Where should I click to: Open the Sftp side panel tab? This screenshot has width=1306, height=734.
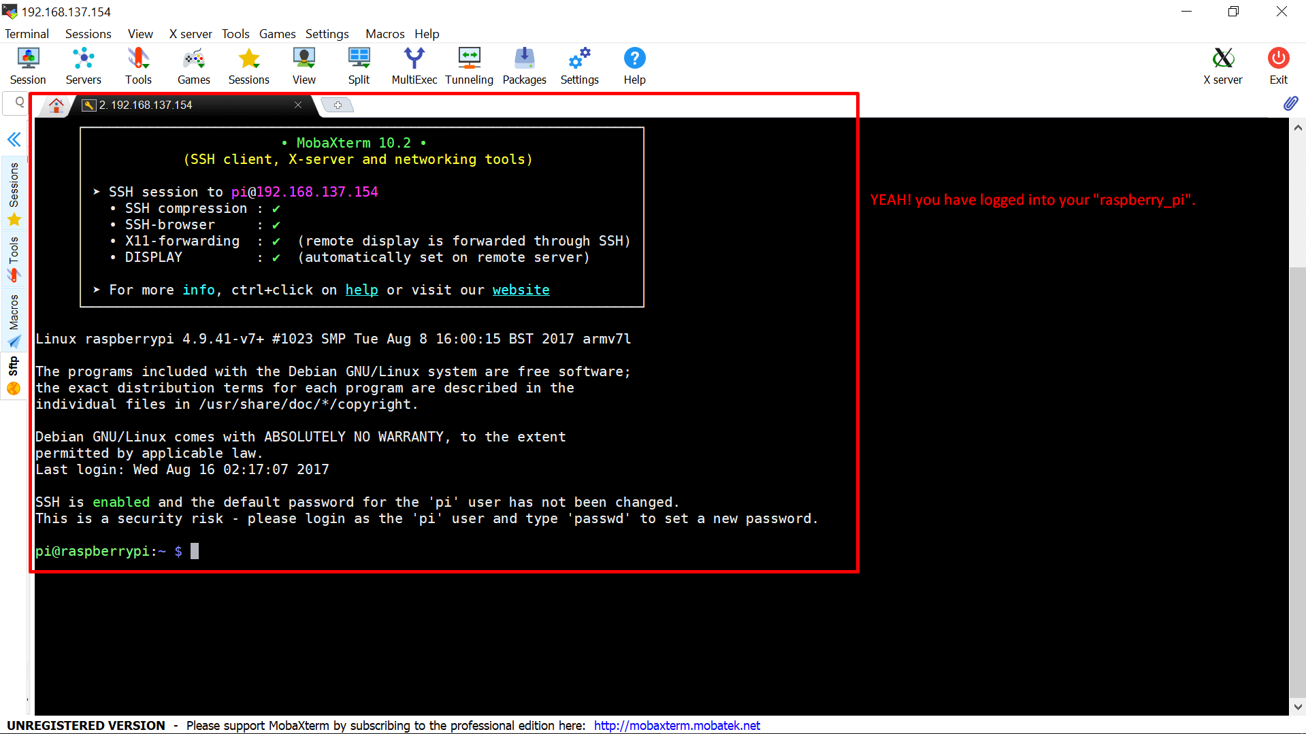(14, 375)
